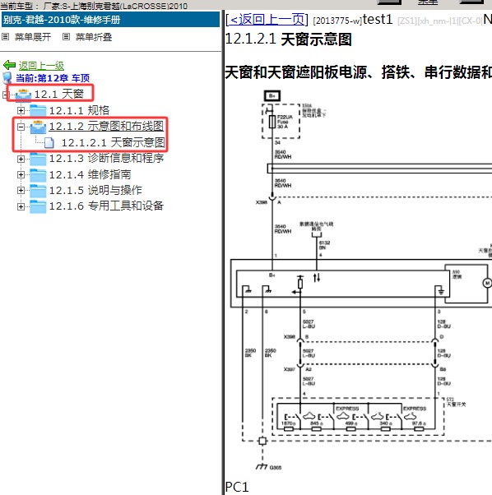The image size is (492, 495).
Task: Click the folder icon for 12.1.5 说明与操作
Action: pos(38,191)
